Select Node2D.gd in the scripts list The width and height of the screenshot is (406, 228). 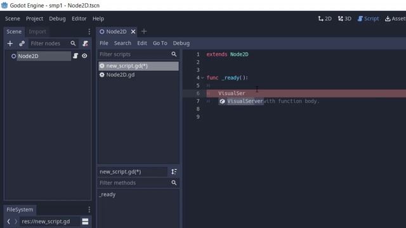[x=138, y=75]
